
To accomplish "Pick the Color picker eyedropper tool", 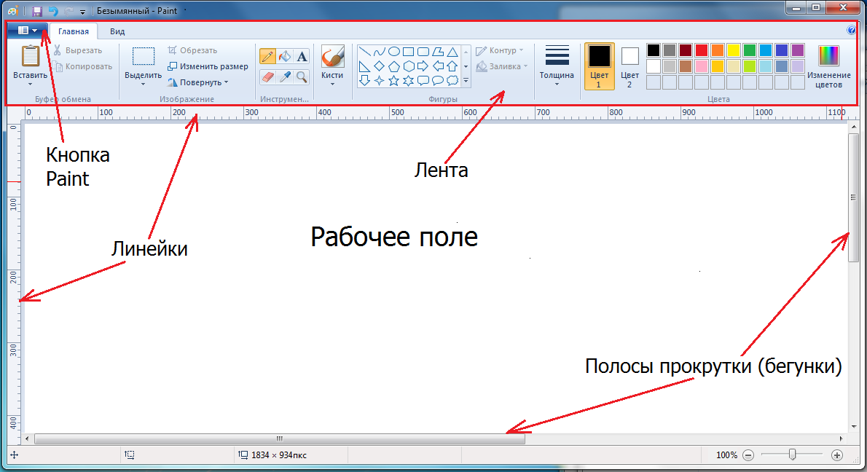I will pos(285,76).
